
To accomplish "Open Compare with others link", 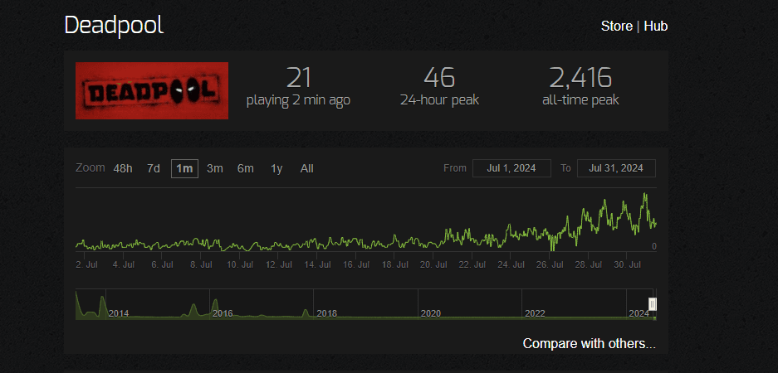I will tap(589, 343).
